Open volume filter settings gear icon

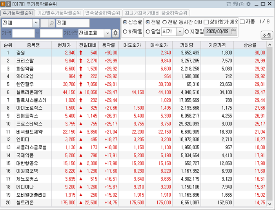click(x=115, y=33)
